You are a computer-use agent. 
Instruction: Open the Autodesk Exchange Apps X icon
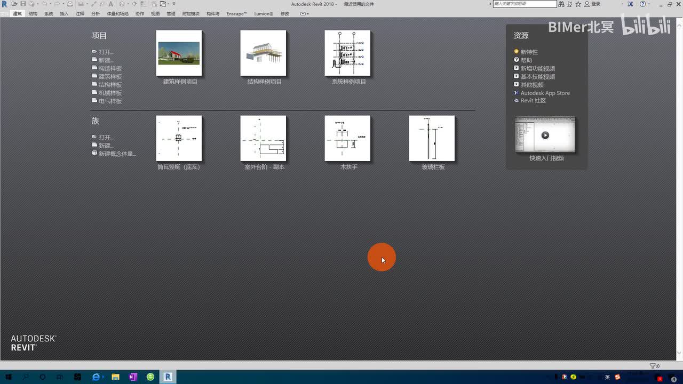pyautogui.click(x=631, y=4)
